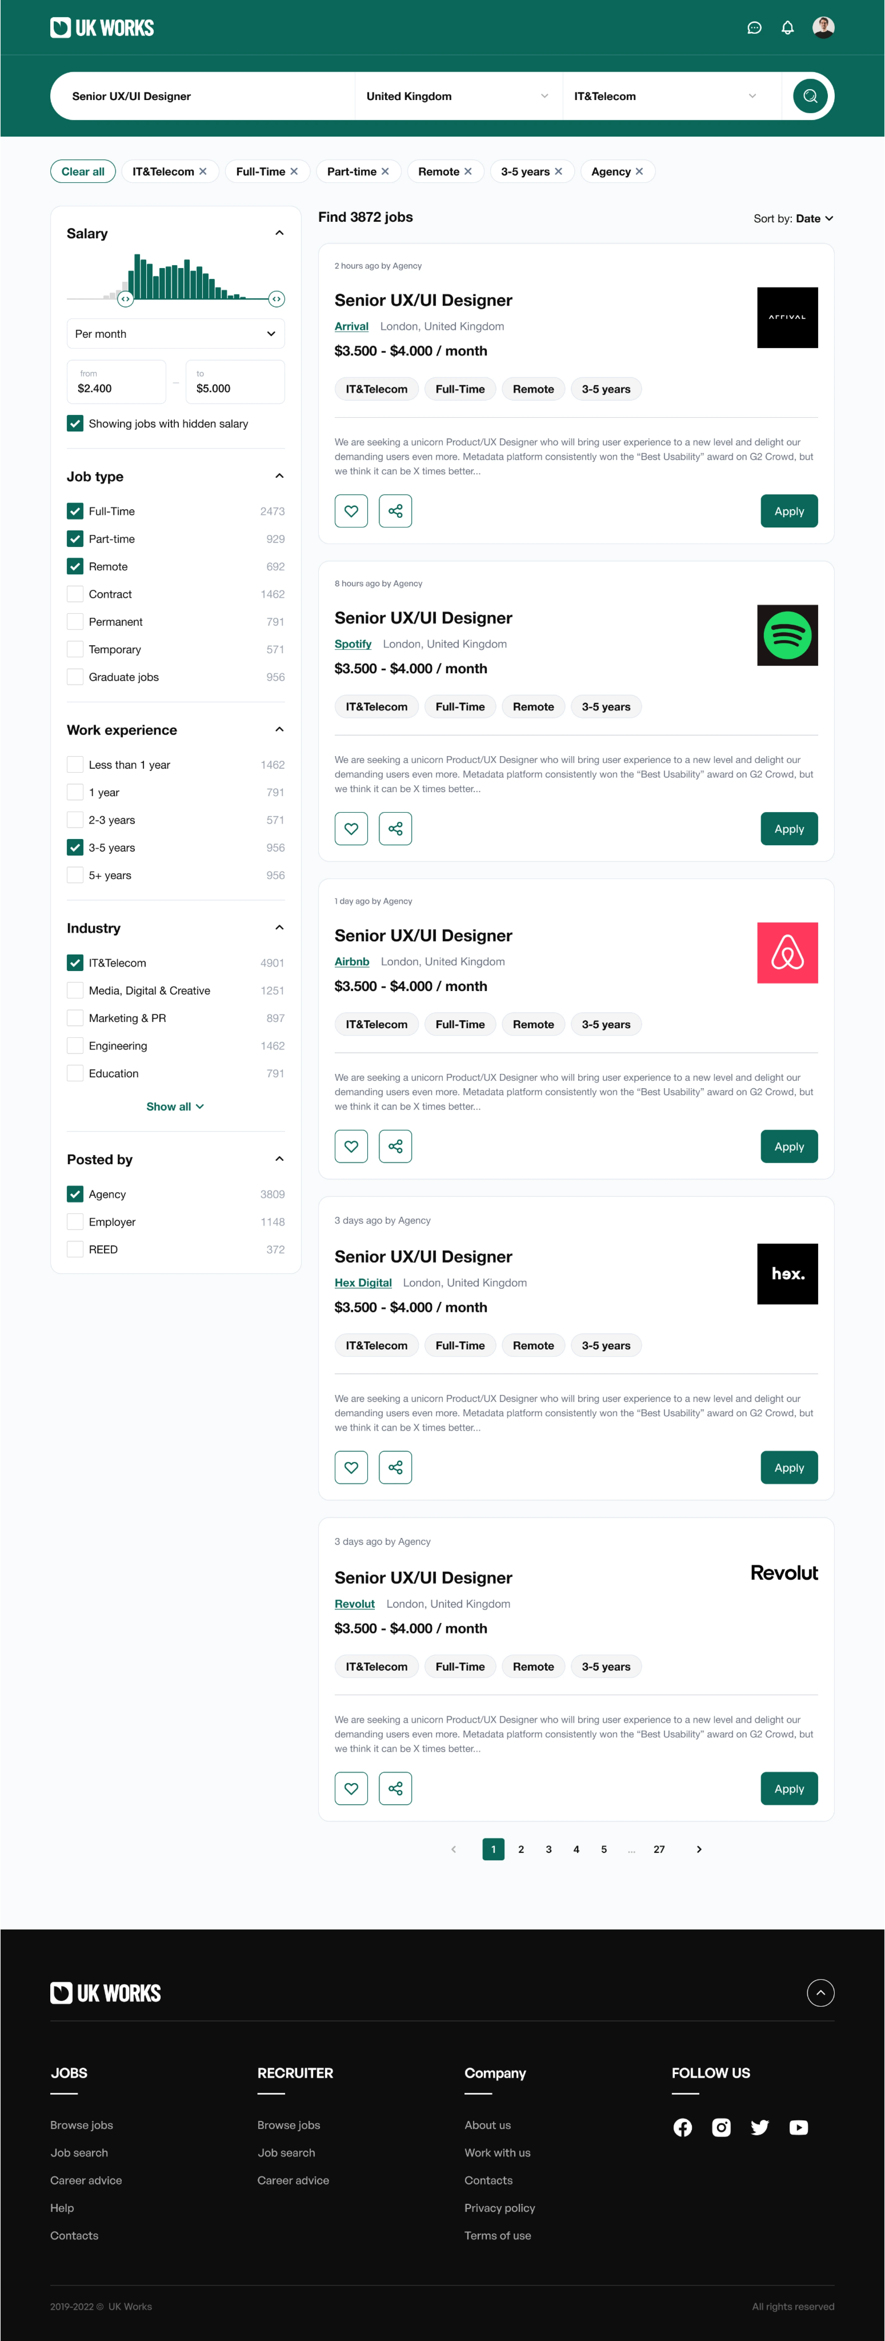Go to results page 2

tap(521, 1849)
